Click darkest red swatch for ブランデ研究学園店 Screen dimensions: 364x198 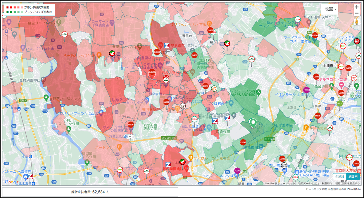click(8, 7)
